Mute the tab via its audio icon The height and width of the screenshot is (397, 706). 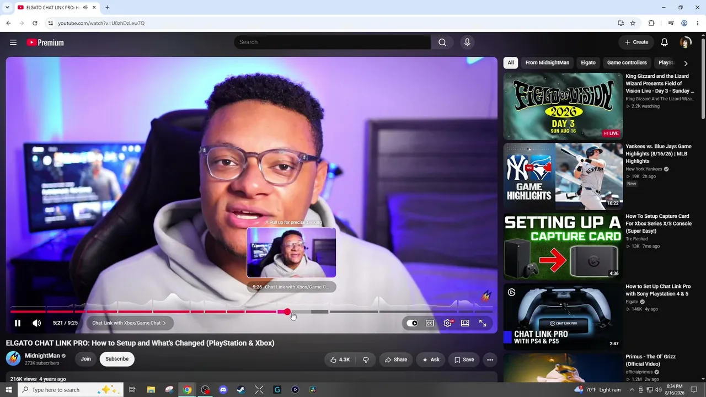85,8
